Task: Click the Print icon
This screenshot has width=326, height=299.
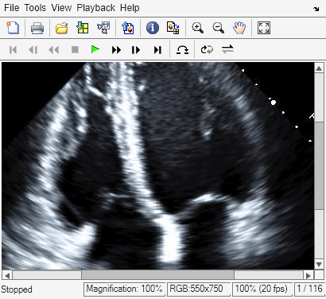Action: click(x=37, y=28)
